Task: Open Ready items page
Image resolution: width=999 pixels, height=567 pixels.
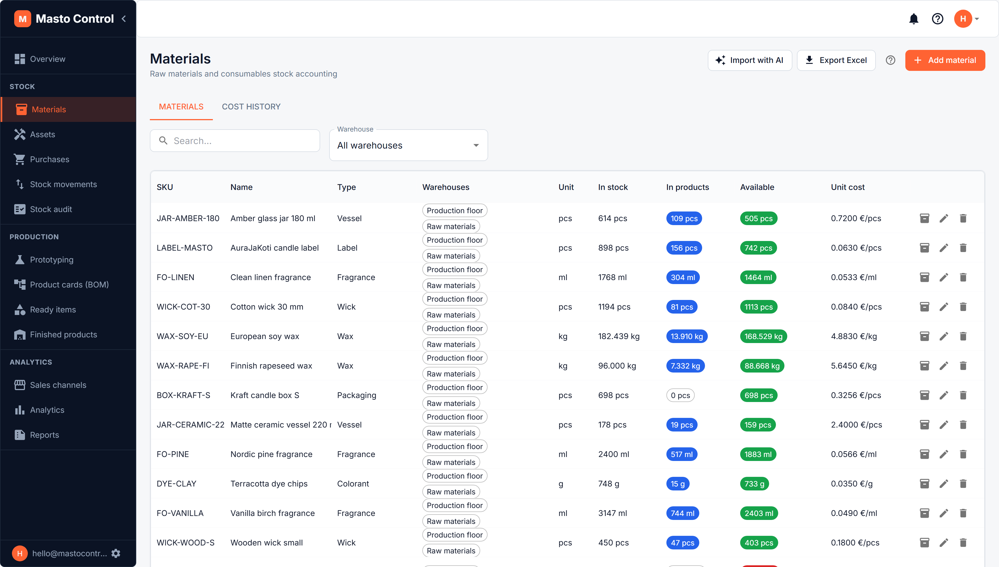Action: tap(69, 310)
